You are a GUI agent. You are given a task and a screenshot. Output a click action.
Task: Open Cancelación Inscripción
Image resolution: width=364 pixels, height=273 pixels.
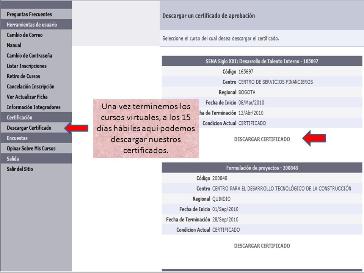31,86
